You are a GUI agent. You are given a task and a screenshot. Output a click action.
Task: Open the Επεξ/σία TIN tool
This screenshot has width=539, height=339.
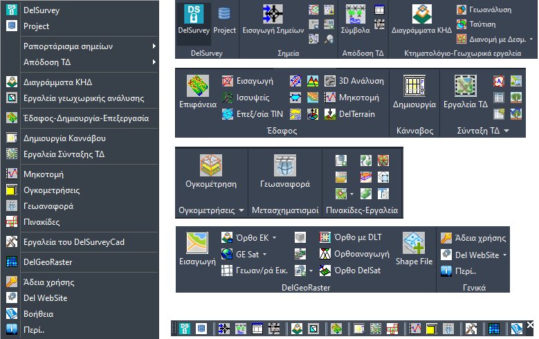coord(253,114)
